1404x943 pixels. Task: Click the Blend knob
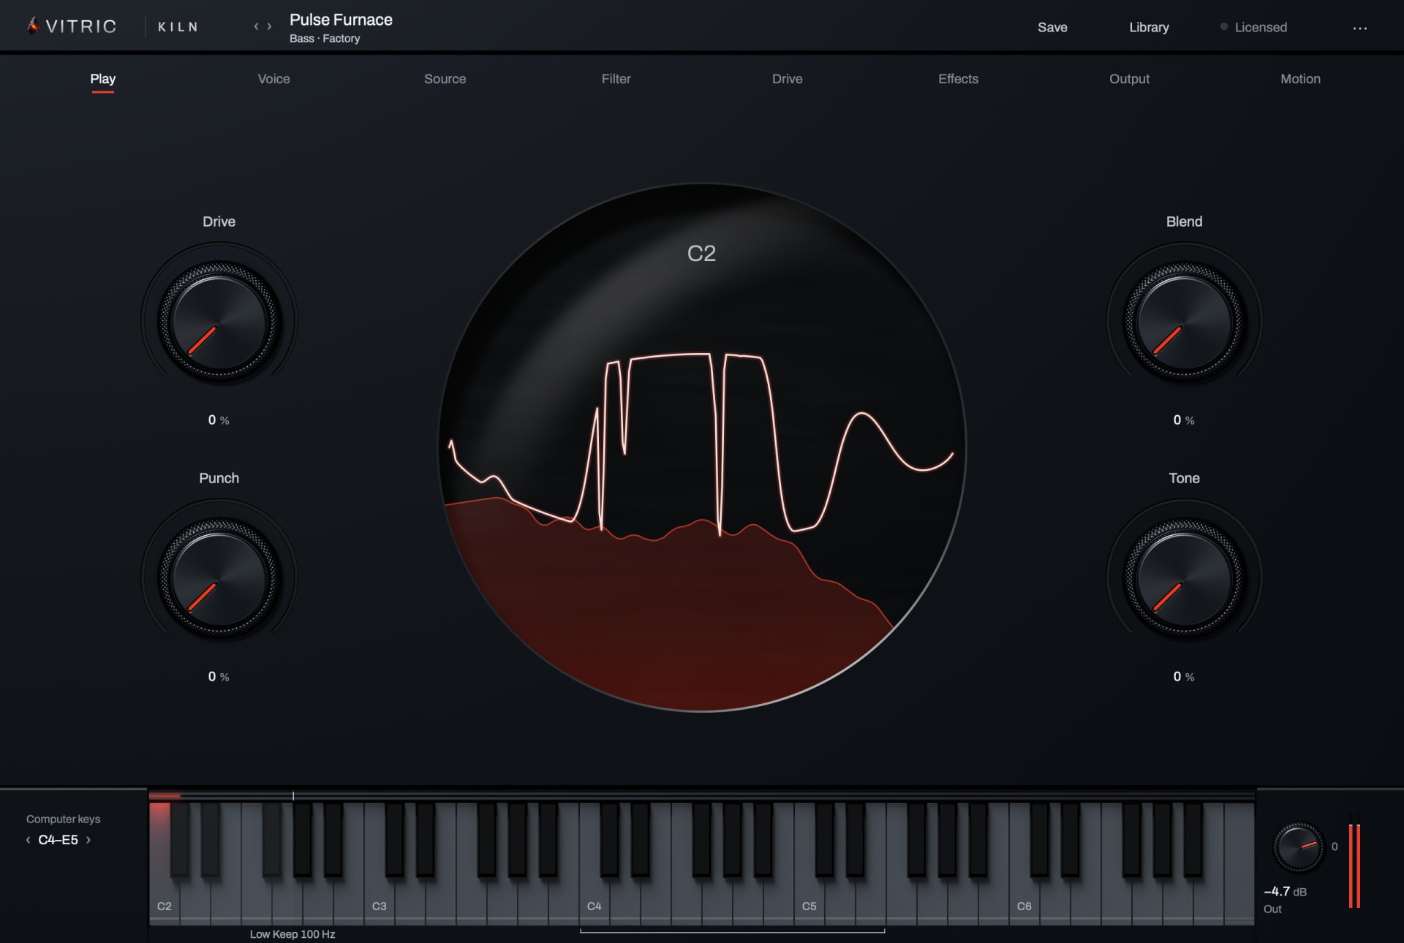point(1184,322)
